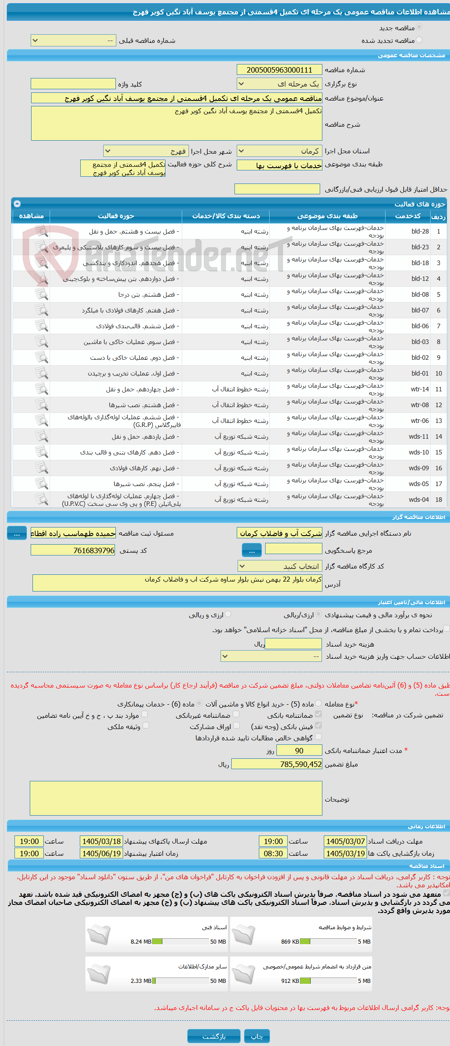Open view icon for row bld-01

[x=41, y=373]
